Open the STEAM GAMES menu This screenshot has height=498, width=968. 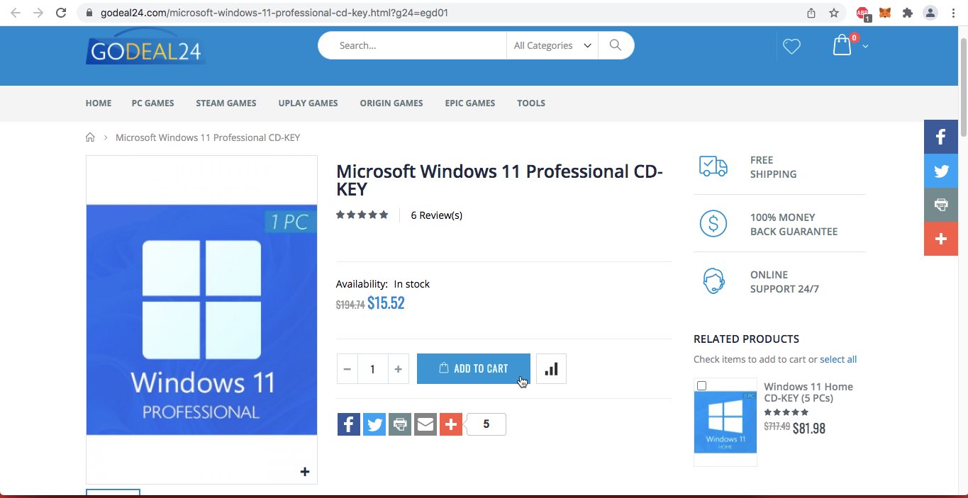[x=226, y=103]
